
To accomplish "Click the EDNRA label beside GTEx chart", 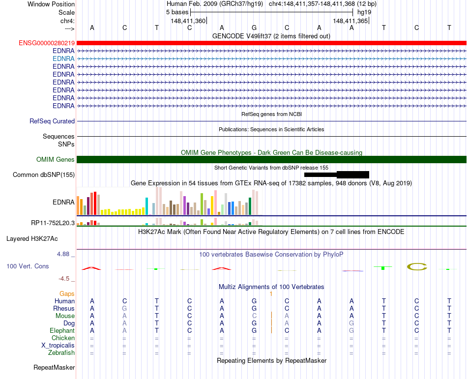I will (x=63, y=202).
